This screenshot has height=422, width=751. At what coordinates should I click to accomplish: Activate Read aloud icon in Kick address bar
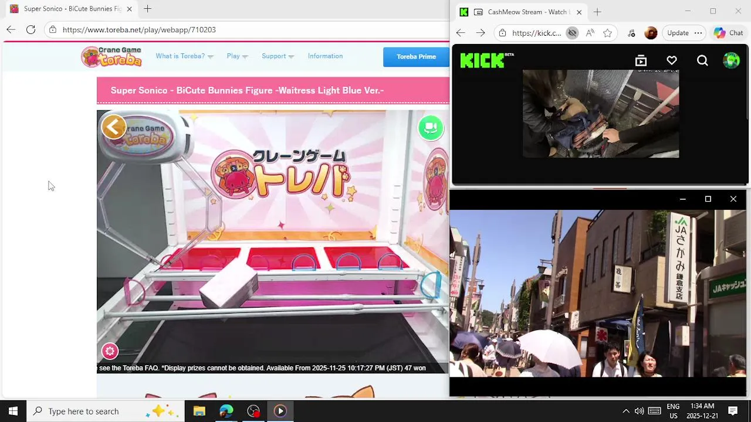(x=590, y=33)
